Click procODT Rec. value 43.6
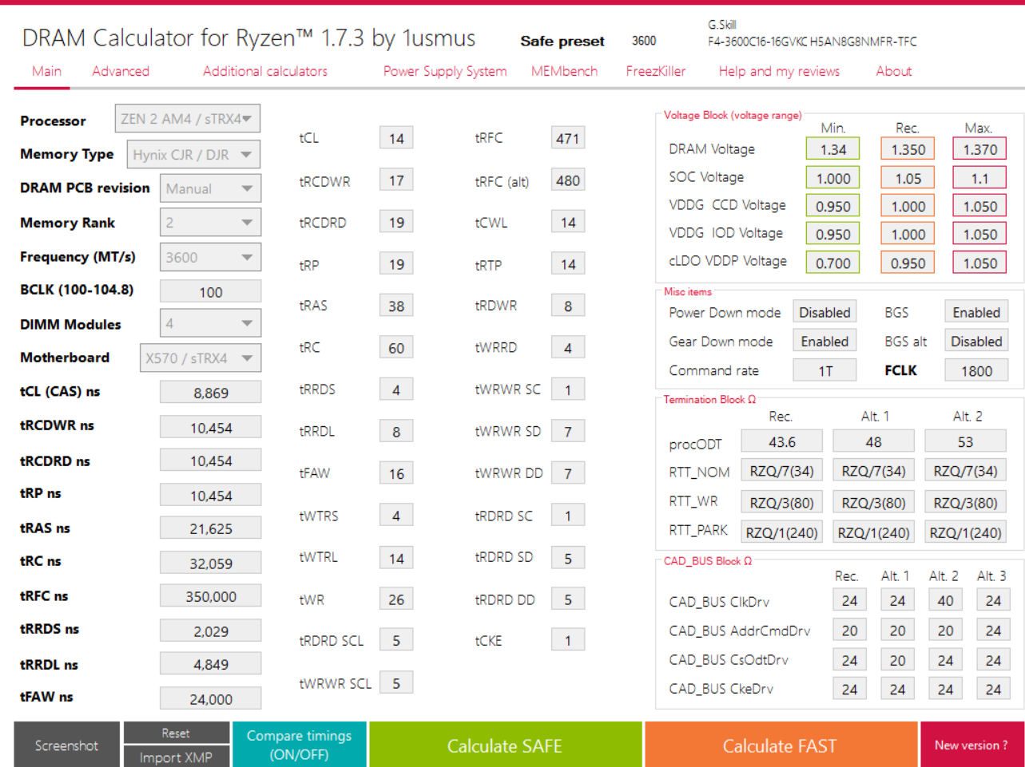 click(x=781, y=441)
